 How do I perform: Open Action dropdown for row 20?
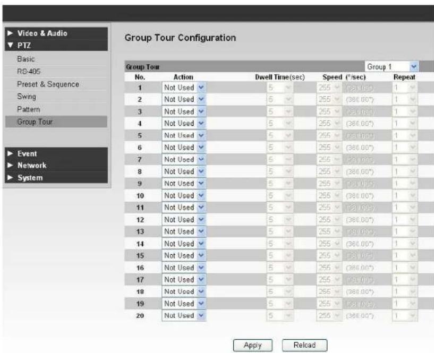tap(184, 316)
